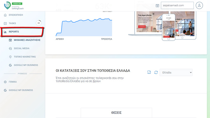Click the Αρχική chart label
Screen dimensions: 210x118
(60, 39)
